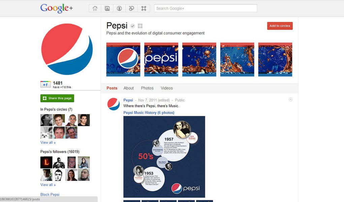The height and width of the screenshot is (202, 344).
Task: Open the Photos icon in top navigation bar
Action: click(x=107, y=8)
